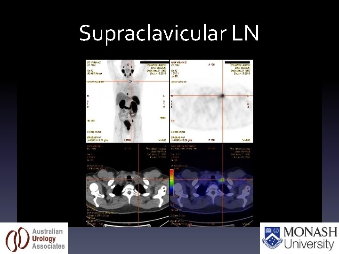Select the axial PET slice image
The width and height of the screenshot is (339, 254).
211,101
